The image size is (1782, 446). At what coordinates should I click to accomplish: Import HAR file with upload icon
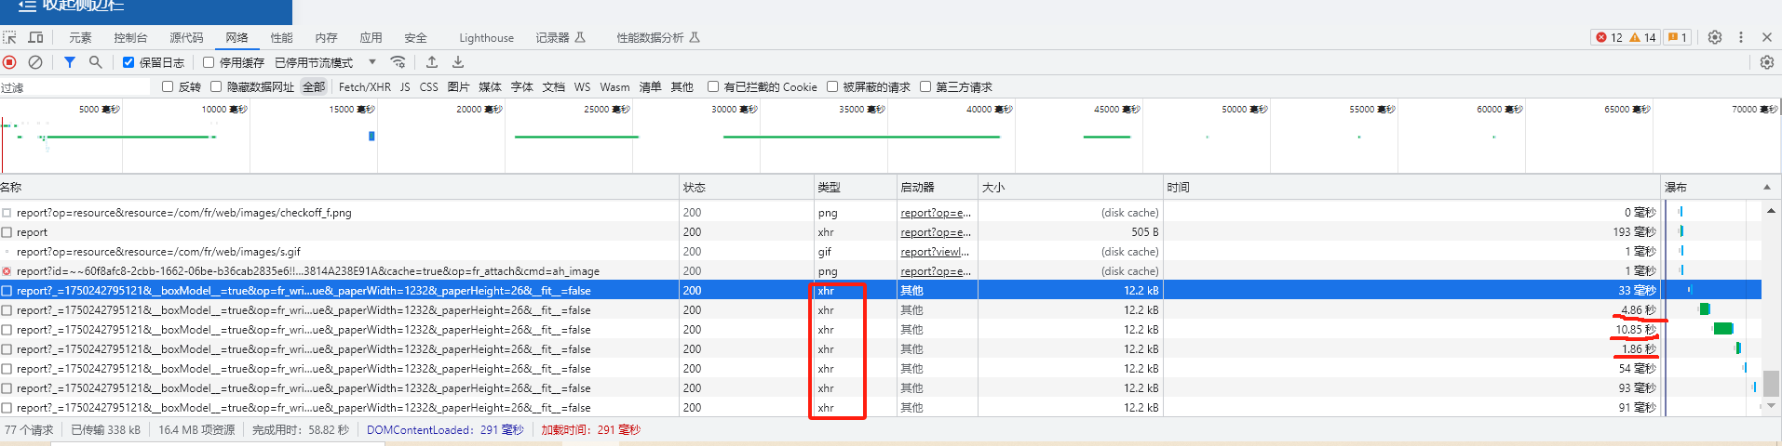pos(432,62)
